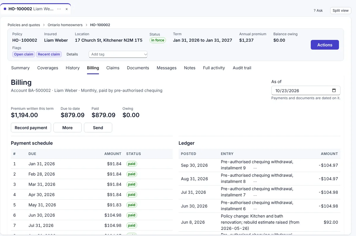Viewport: 356px width, 236px height.
Task: Open the calendar picker in As of field
Action: (x=334, y=90)
